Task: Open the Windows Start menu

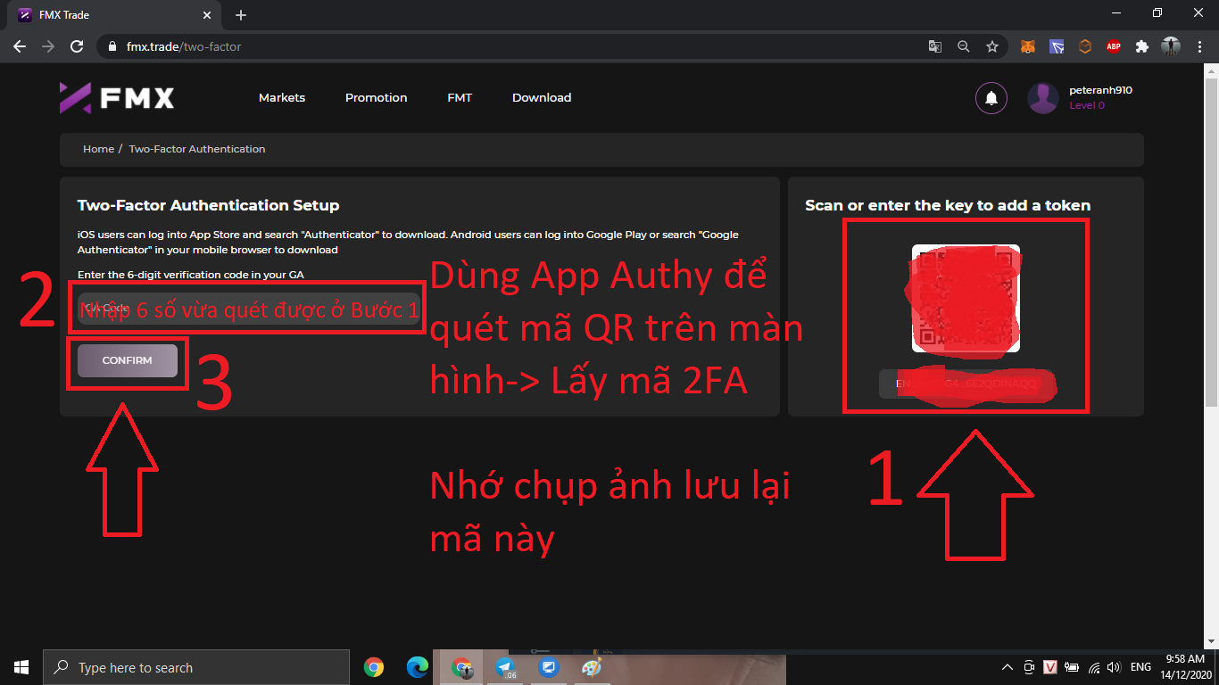Action: pyautogui.click(x=21, y=667)
